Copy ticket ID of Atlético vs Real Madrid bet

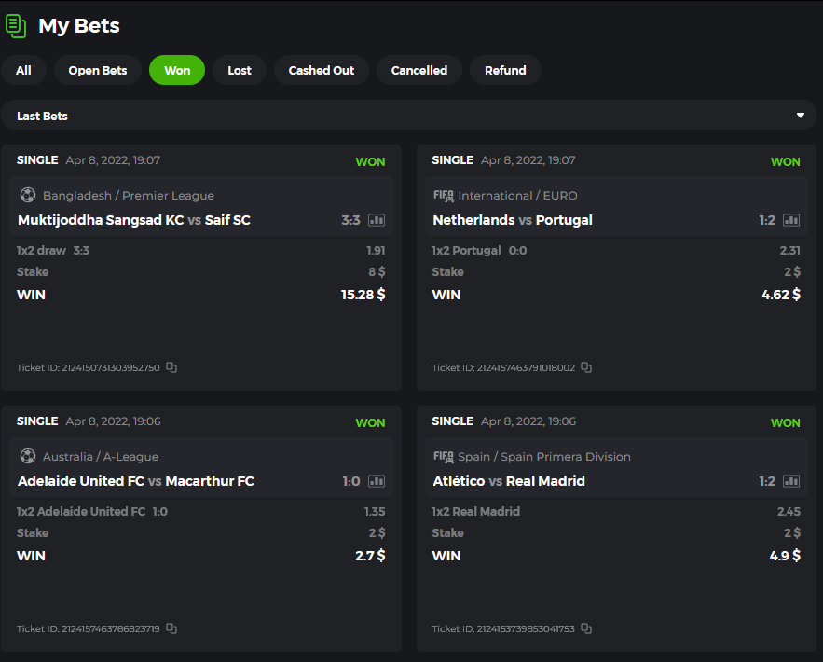pyautogui.click(x=586, y=628)
